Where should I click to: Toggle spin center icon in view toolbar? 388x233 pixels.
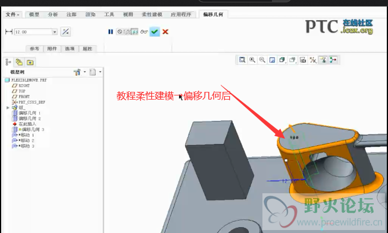[333, 60]
